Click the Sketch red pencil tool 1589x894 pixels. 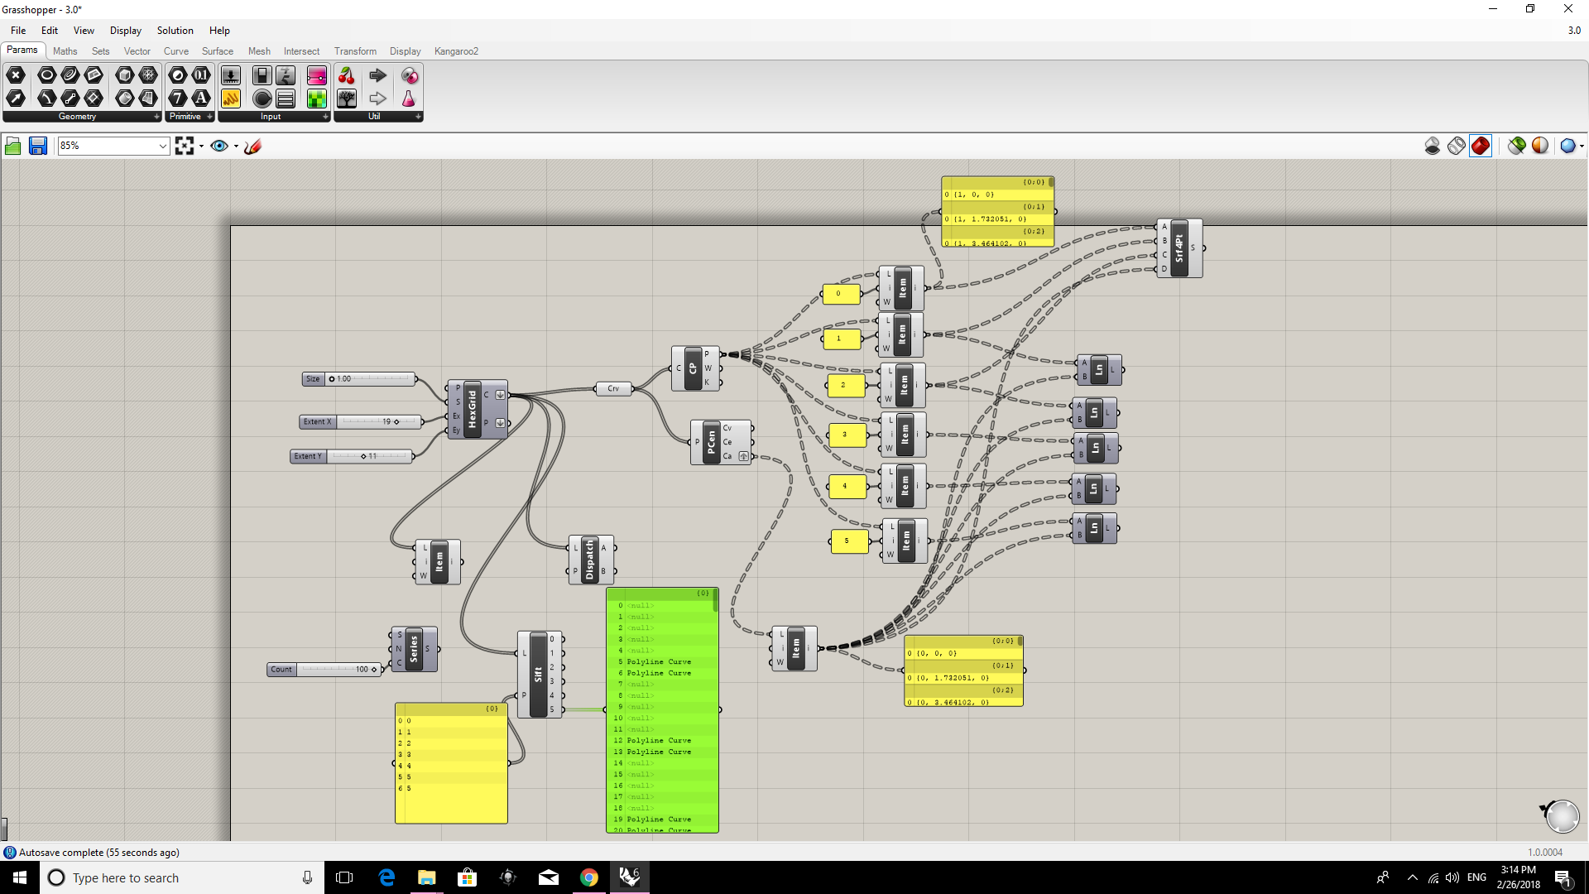(253, 147)
